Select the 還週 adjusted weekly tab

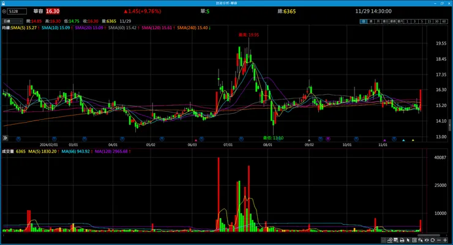pyautogui.click(x=392, y=21)
